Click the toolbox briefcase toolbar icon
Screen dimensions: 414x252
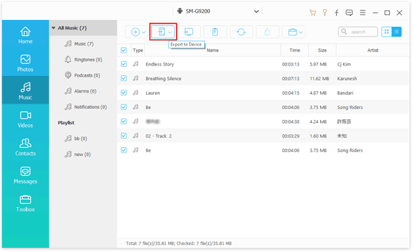(293, 32)
